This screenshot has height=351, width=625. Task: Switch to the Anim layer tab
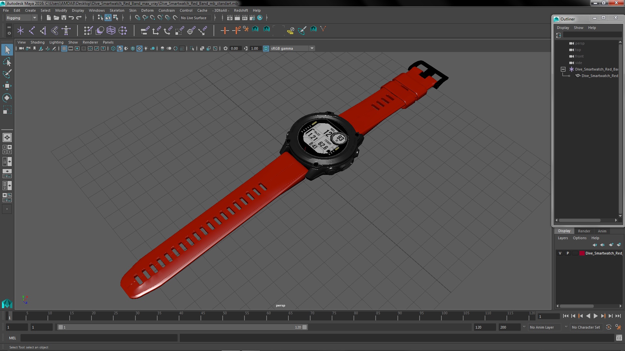click(x=602, y=231)
